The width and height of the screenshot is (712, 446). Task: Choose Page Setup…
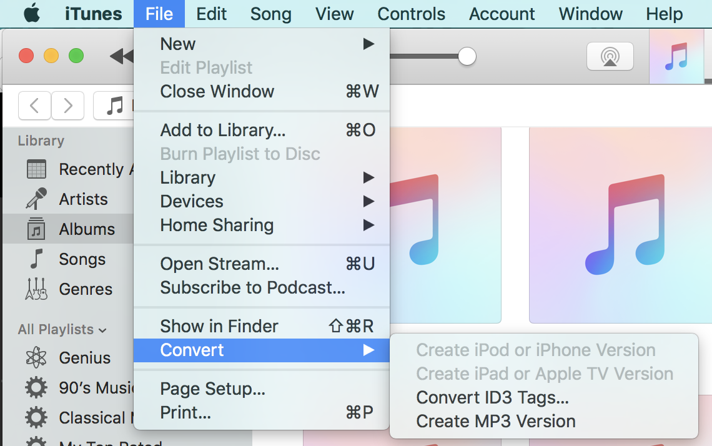(x=262, y=389)
